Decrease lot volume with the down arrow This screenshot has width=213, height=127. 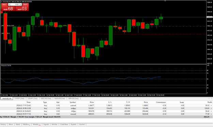9,4
